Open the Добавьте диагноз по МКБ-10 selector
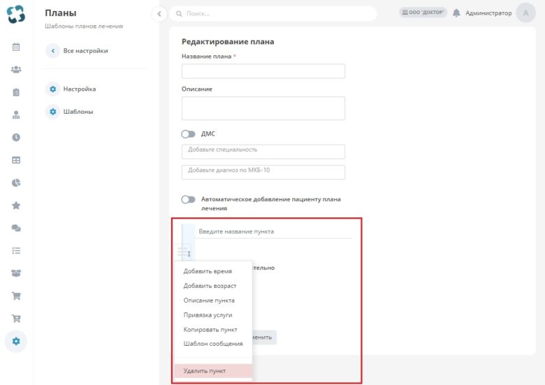Image resolution: width=545 pixels, height=385 pixels. pos(263,172)
